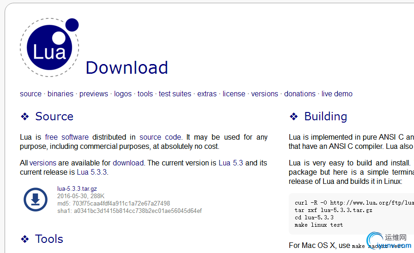Screen dimensions: 414x253
Task: Open the donations navigation link
Action: 300,94
